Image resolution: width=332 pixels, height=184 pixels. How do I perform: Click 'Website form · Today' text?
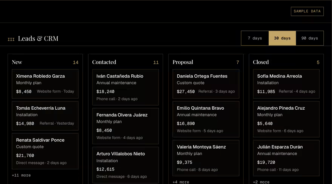[x=55, y=91]
